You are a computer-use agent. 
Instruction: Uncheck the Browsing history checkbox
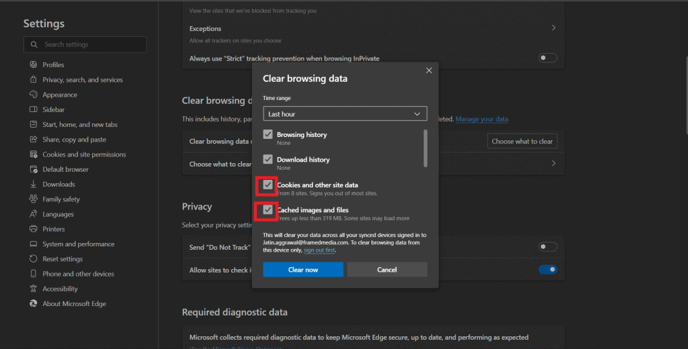[x=267, y=134]
